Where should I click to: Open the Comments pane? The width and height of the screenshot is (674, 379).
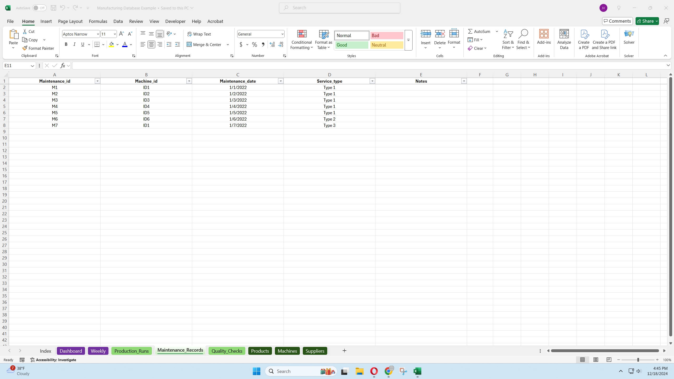[617, 21]
